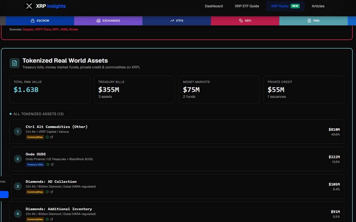The image size is (356, 222).
Task: Click verified checkmark icon on Diamonds: AD Collection
Action: click(x=47, y=192)
